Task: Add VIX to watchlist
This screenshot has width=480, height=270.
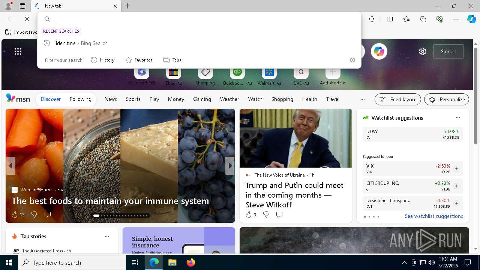Action: 456,169
